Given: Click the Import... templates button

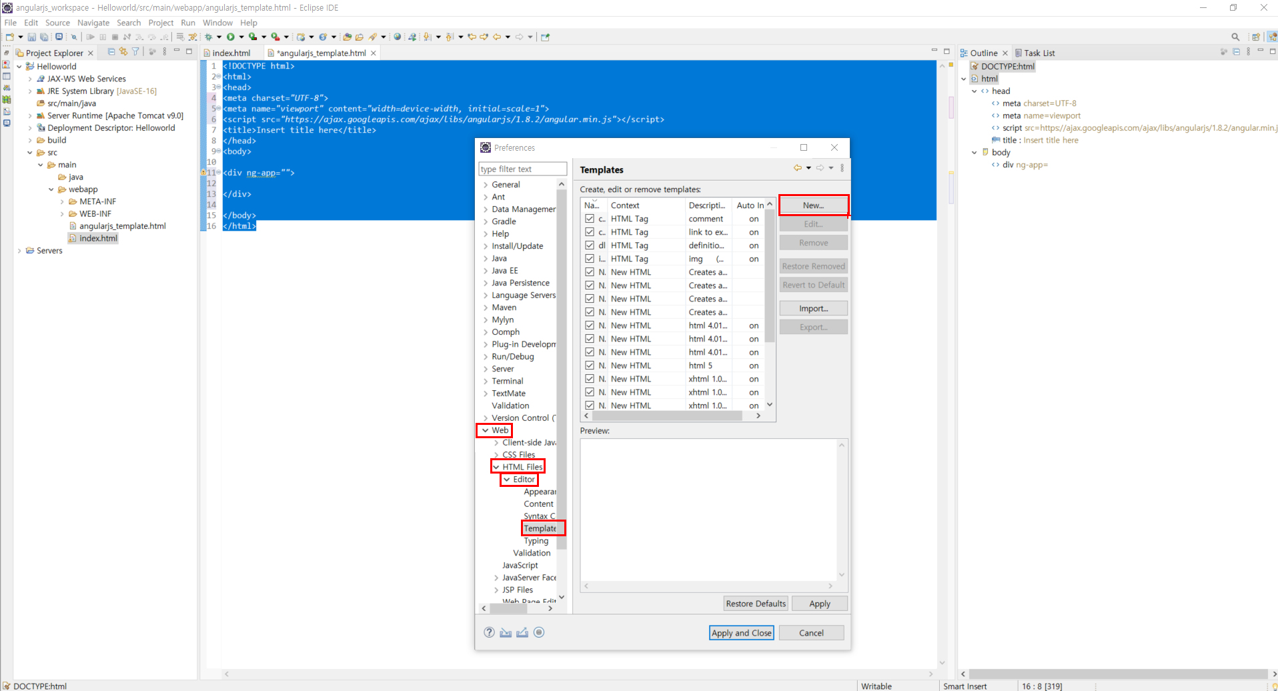Looking at the screenshot, I should coord(813,309).
